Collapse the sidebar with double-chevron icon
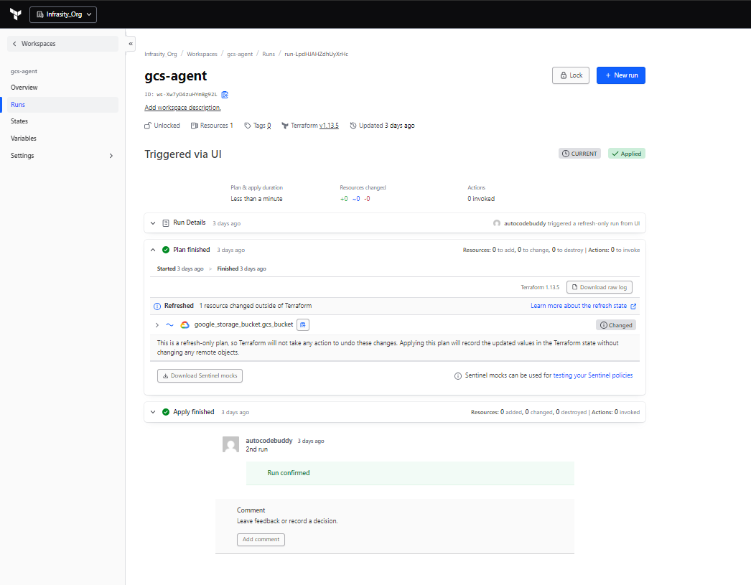 point(130,44)
